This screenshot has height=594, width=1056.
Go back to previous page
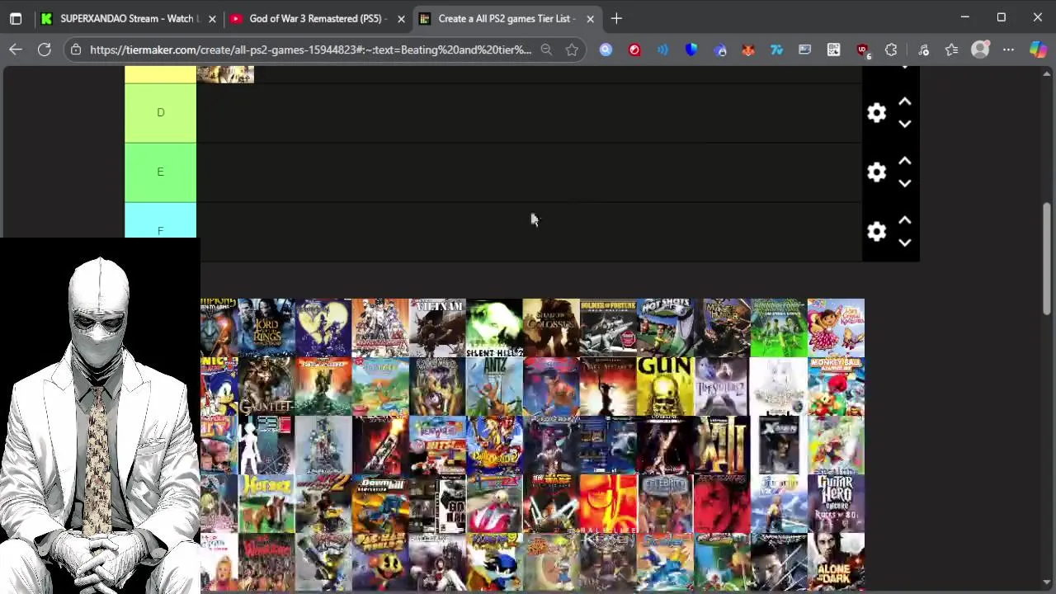point(16,49)
